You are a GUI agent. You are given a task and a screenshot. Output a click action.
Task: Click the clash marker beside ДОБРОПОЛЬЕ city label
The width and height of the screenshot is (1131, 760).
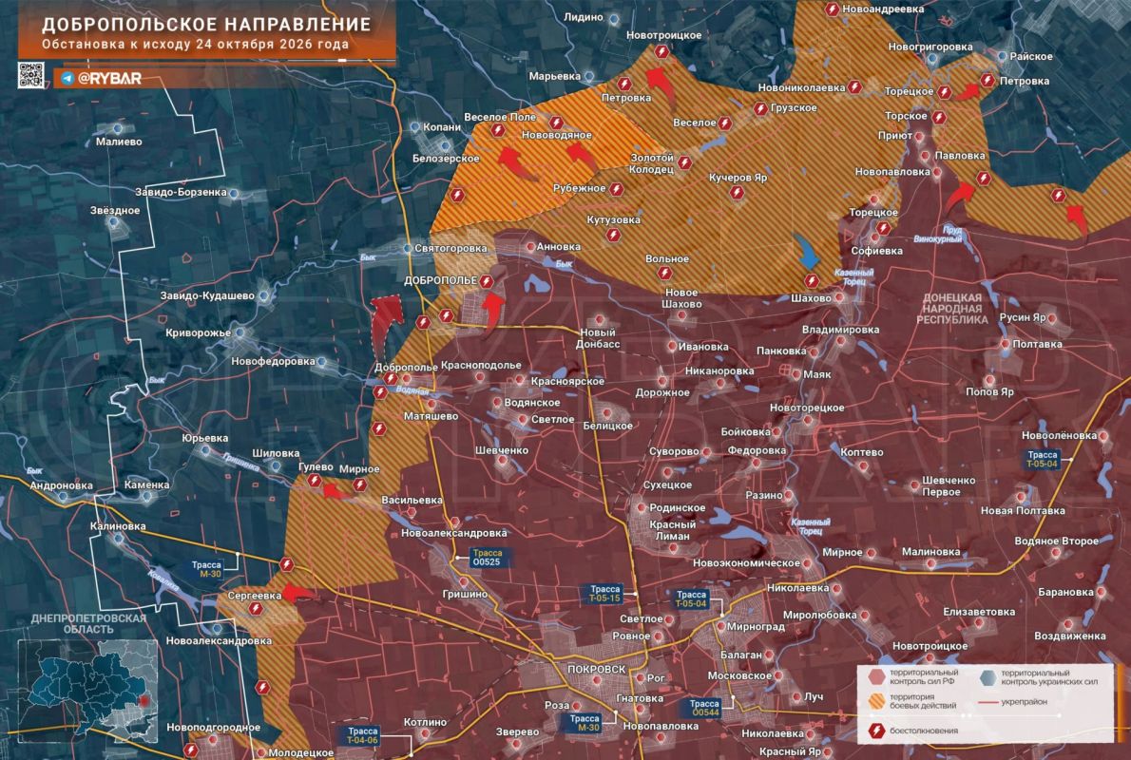click(x=487, y=281)
